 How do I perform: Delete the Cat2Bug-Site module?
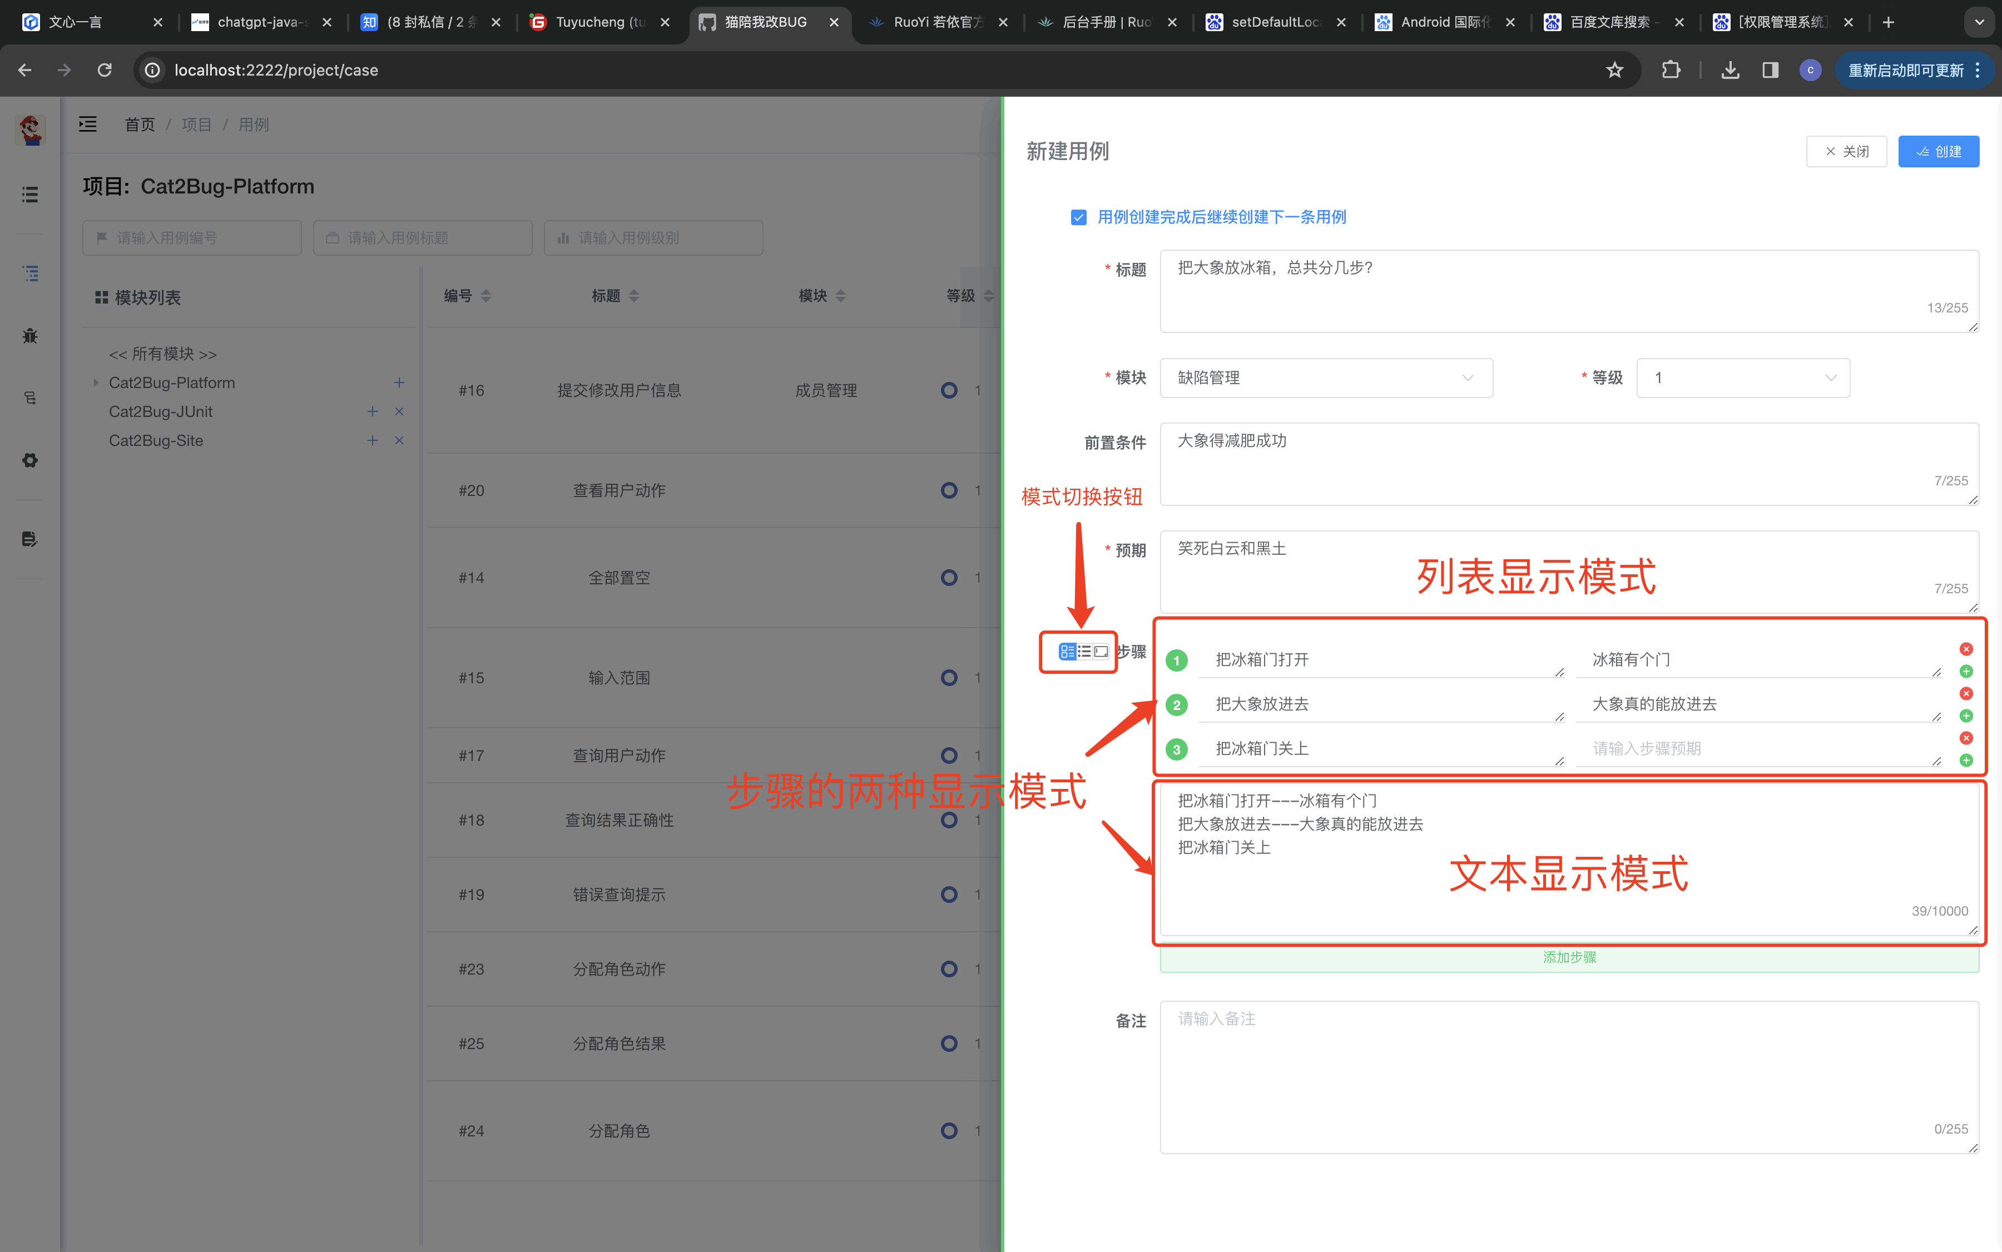click(399, 440)
